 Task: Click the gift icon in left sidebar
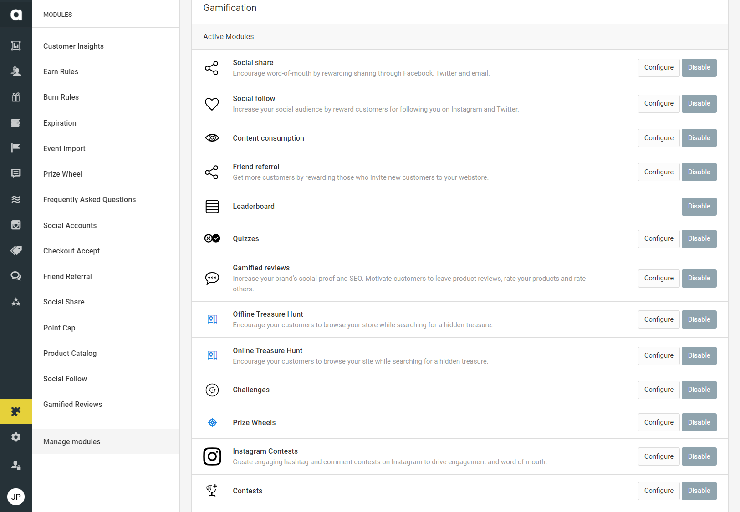[16, 97]
